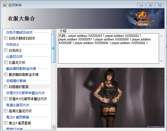Click the clothing list scrollbar thumb
The height and width of the screenshot is (131, 167).
(53, 48)
